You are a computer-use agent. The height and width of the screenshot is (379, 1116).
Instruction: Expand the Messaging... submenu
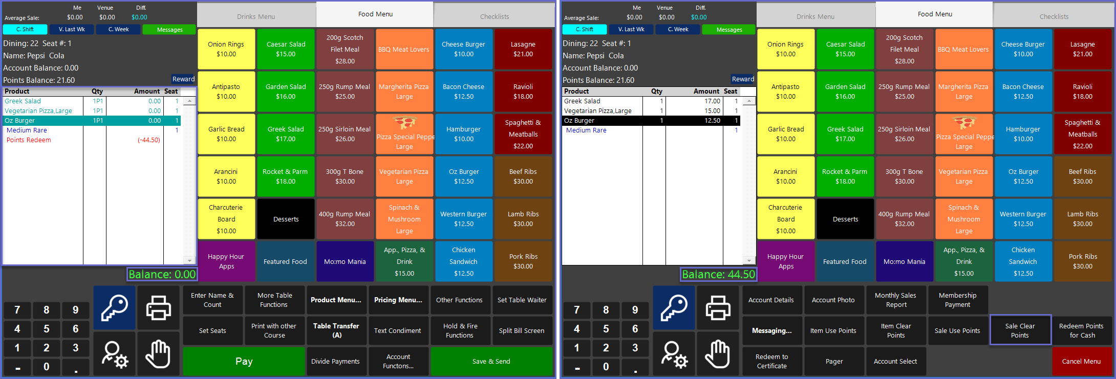click(771, 331)
